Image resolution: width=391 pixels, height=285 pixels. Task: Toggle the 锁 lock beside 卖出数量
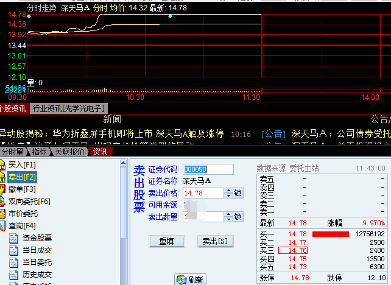coord(238,216)
